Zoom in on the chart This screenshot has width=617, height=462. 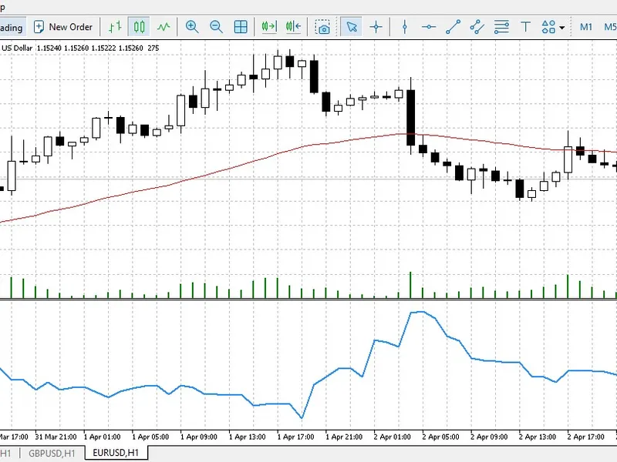[x=192, y=27]
